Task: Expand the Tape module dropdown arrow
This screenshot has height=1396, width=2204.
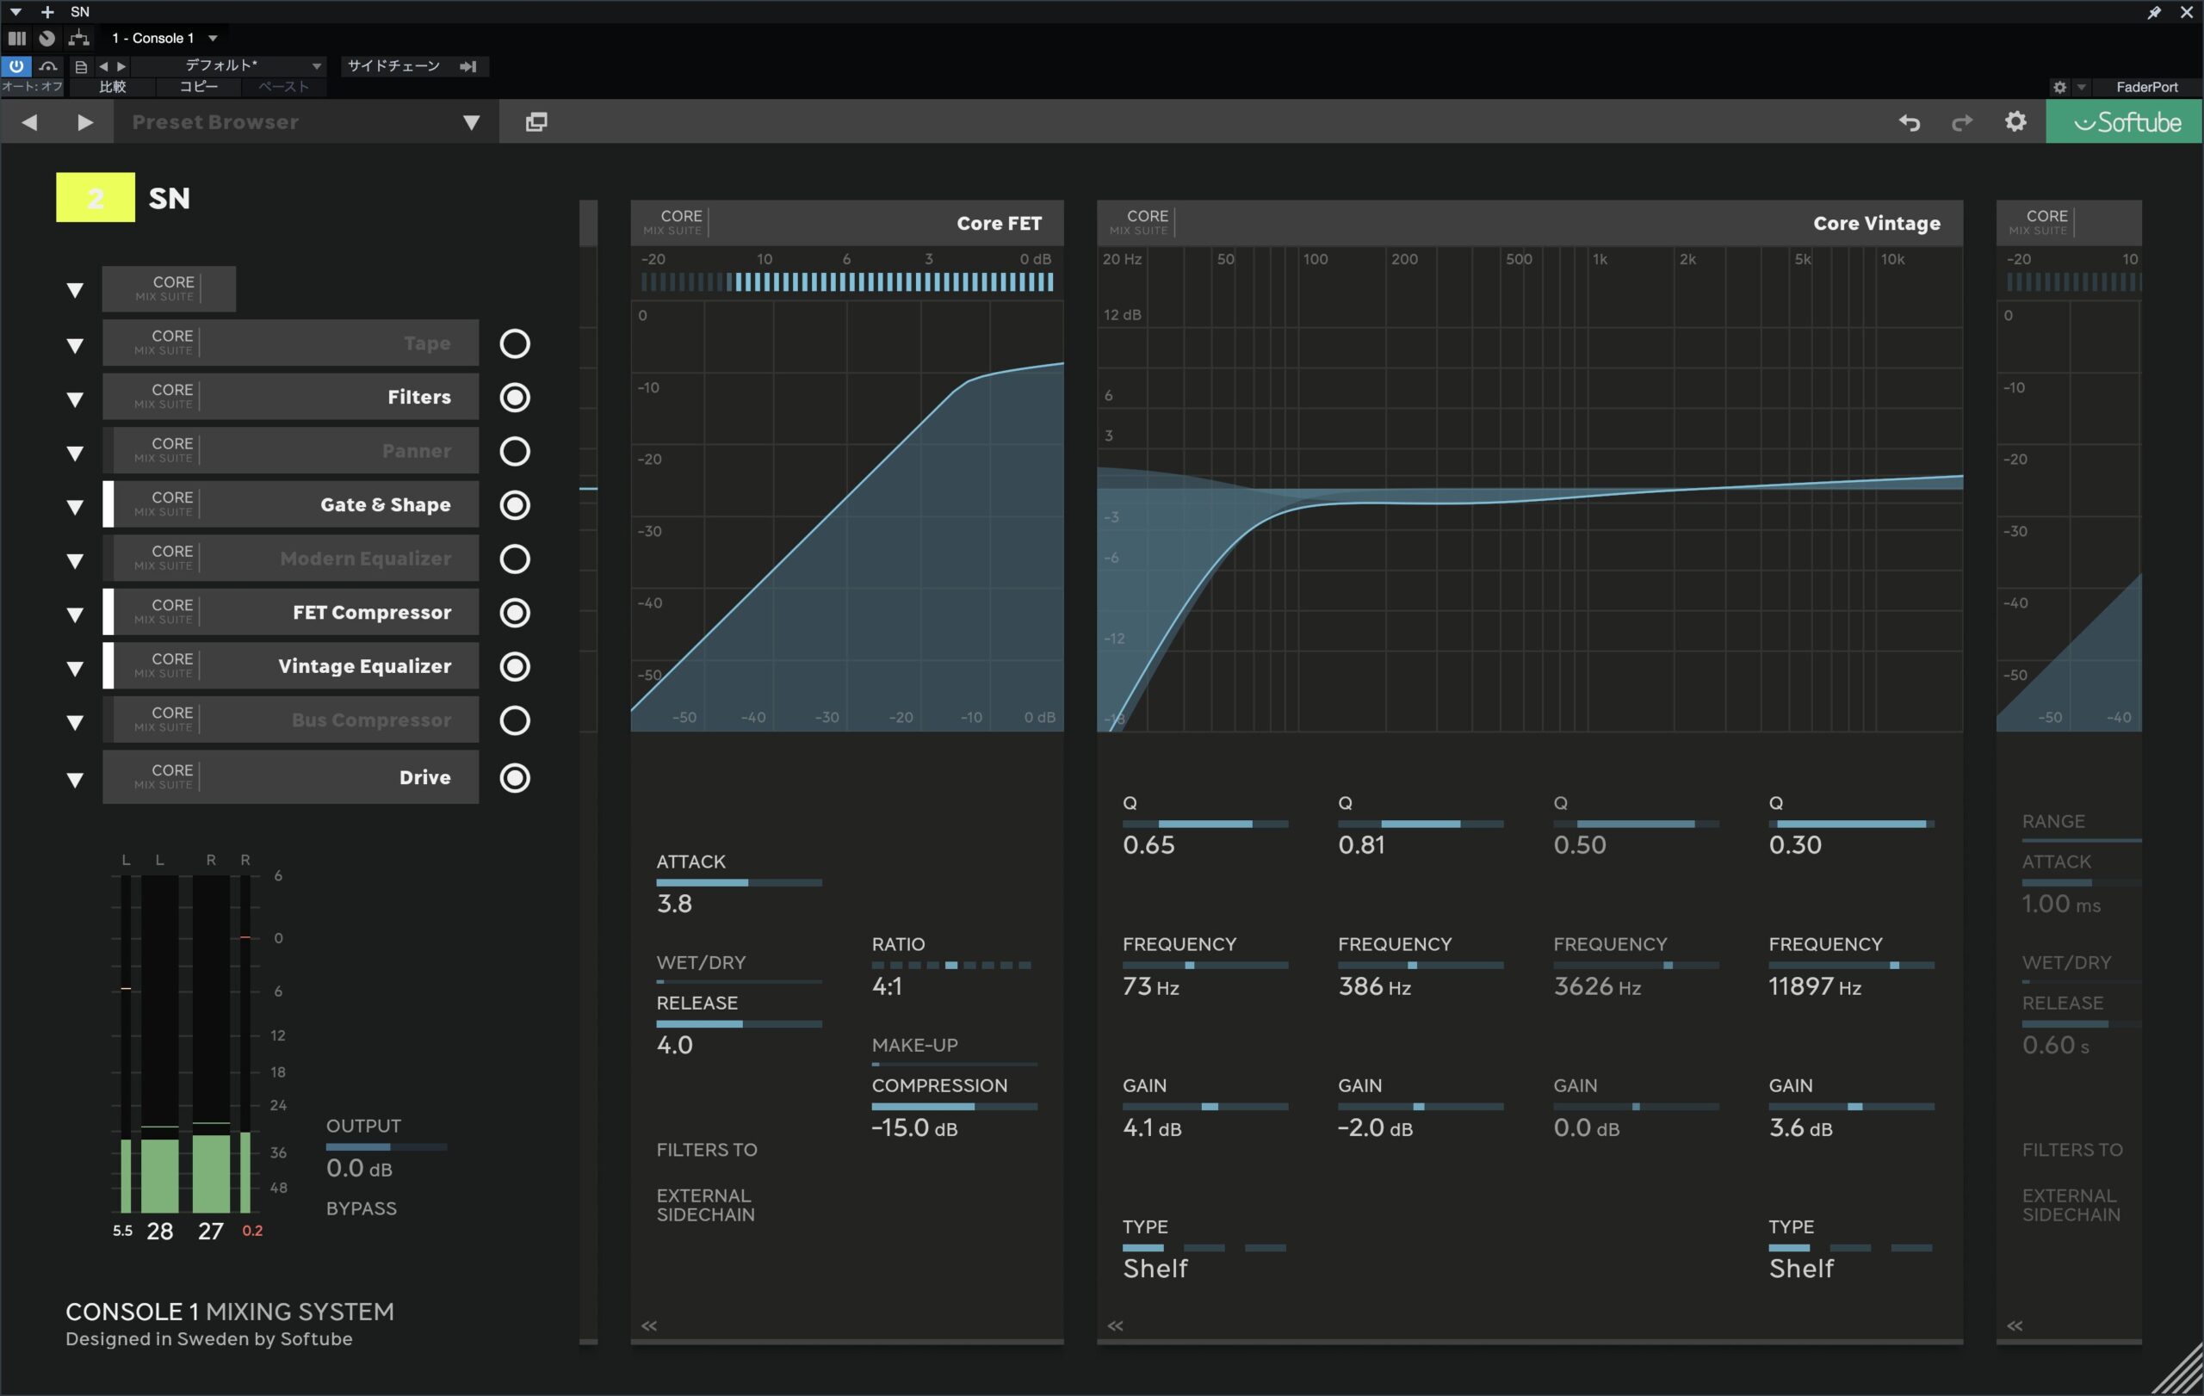Action: pos(75,345)
